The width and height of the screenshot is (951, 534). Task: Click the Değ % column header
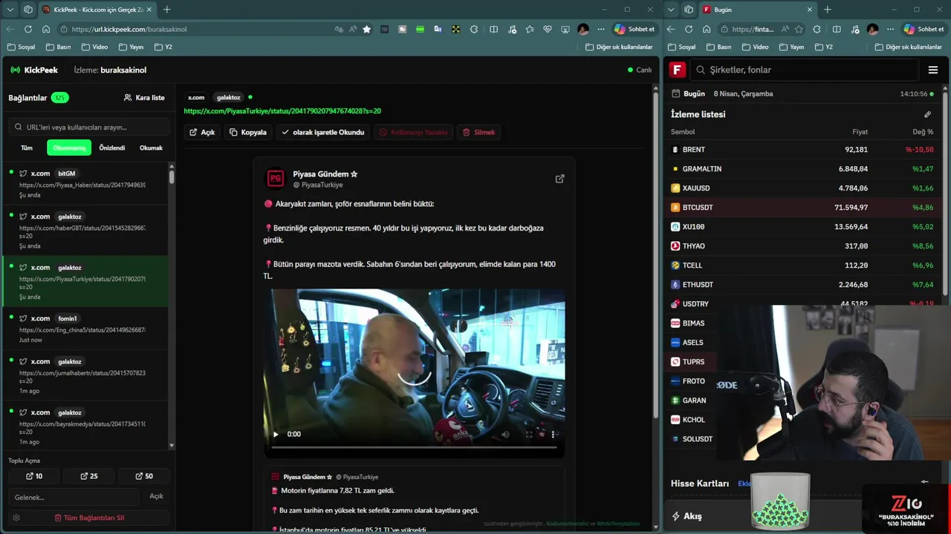923,132
